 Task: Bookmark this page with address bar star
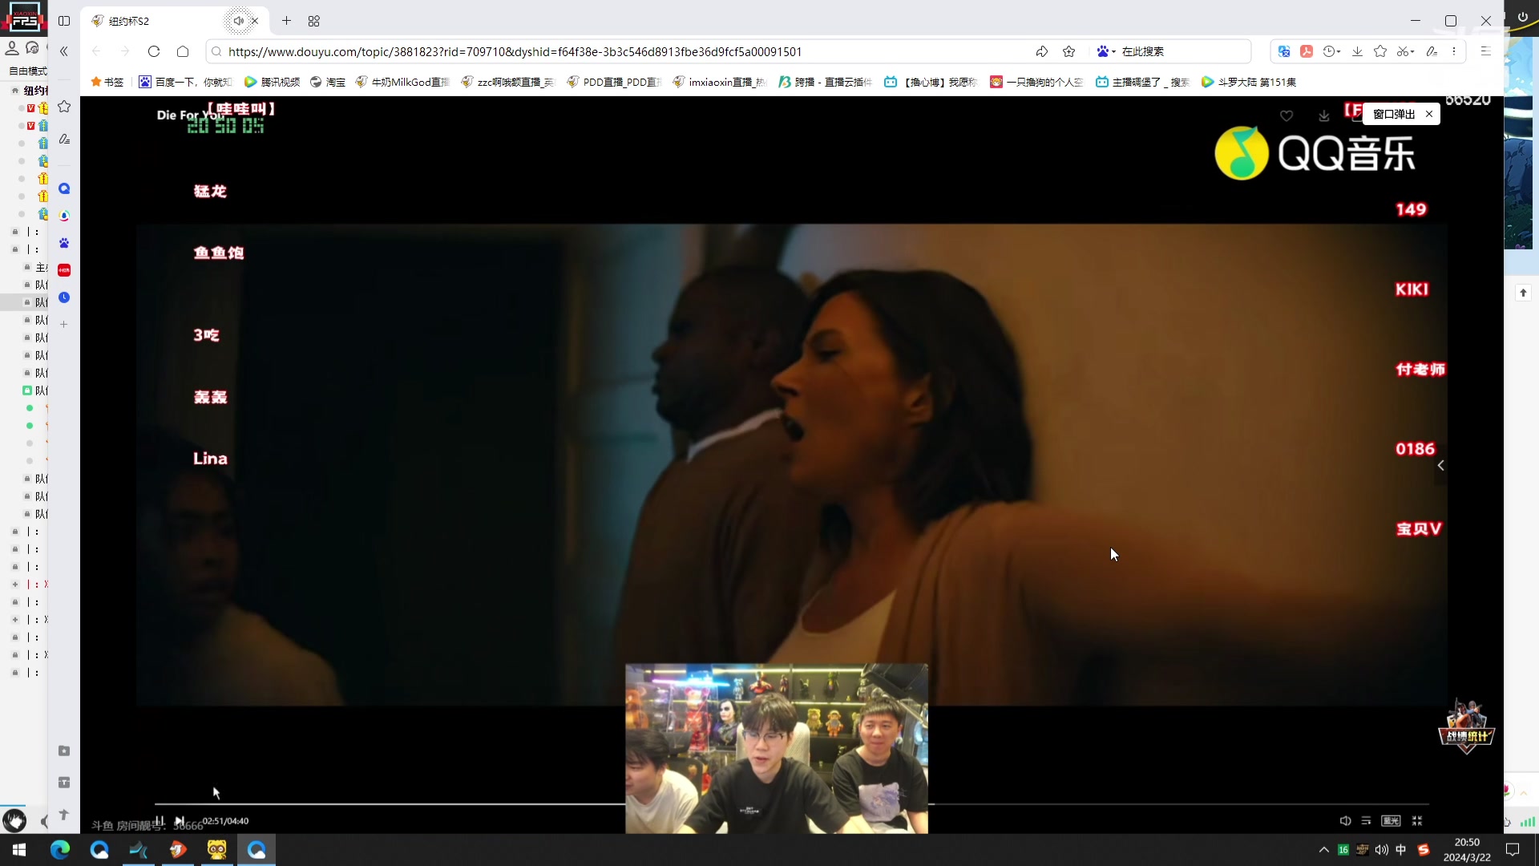1069,51
